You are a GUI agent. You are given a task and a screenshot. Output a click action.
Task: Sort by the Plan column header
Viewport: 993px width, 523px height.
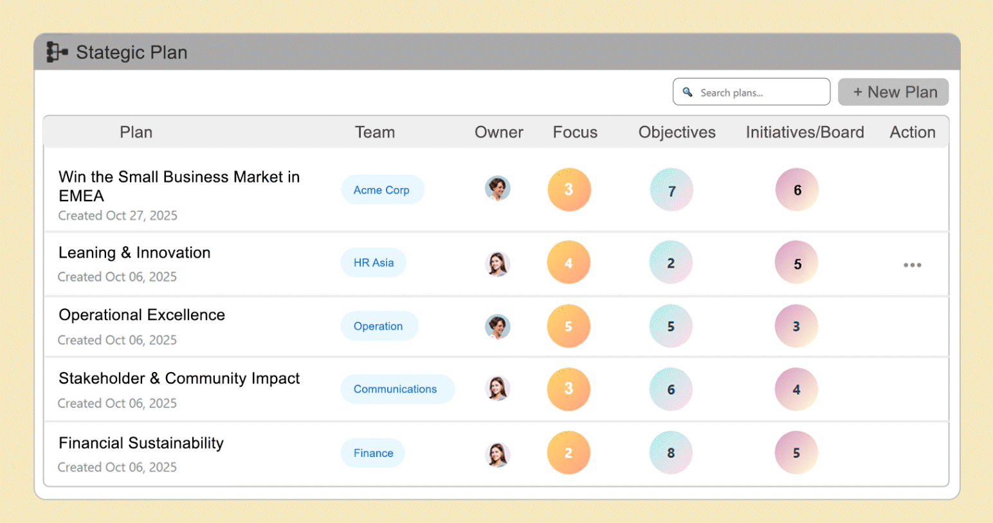tap(136, 132)
